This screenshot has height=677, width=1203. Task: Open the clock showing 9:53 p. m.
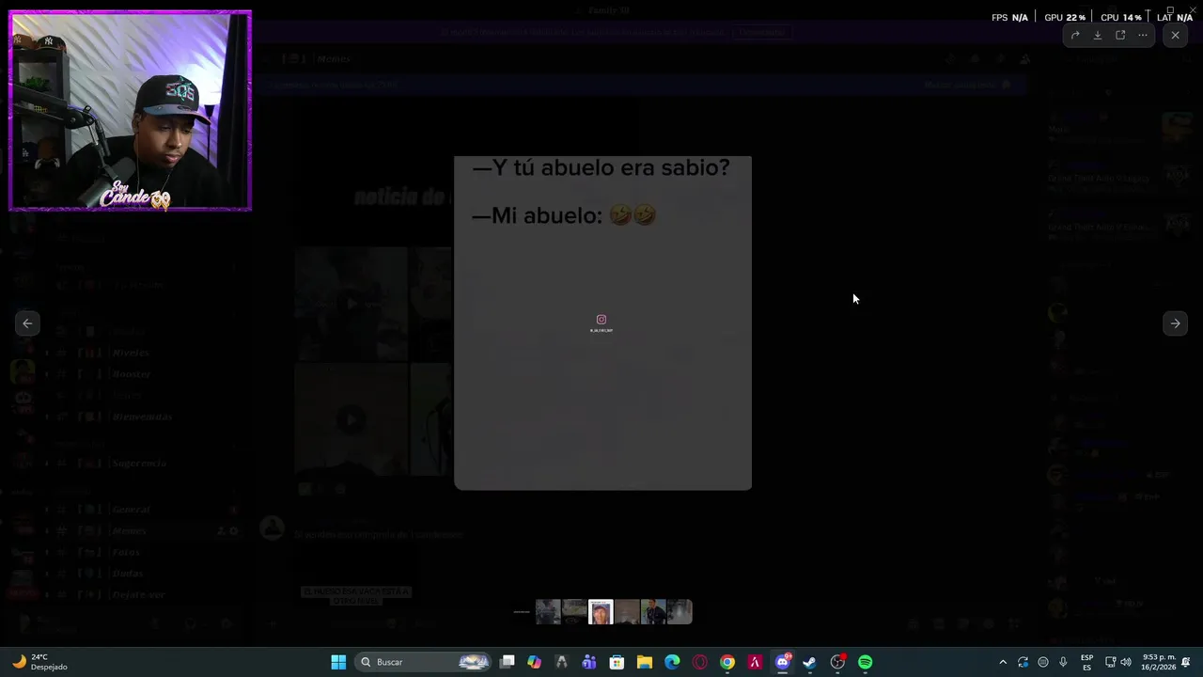click(x=1159, y=662)
